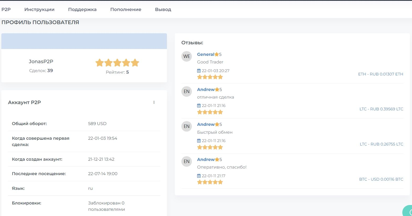Open the LTC - RUB 0.39569 LTC deal link
The width and height of the screenshot is (412, 216).
coord(381,109)
